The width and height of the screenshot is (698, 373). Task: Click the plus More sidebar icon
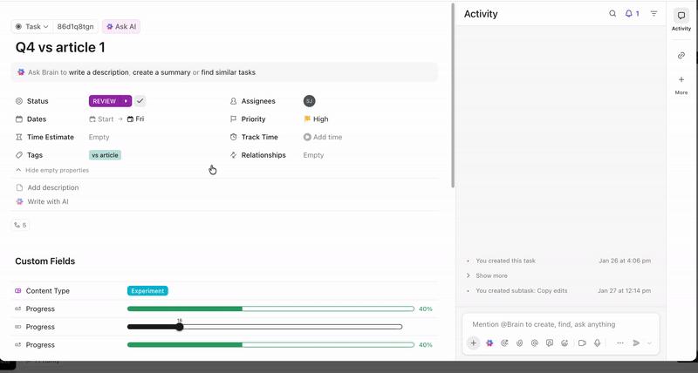681,85
